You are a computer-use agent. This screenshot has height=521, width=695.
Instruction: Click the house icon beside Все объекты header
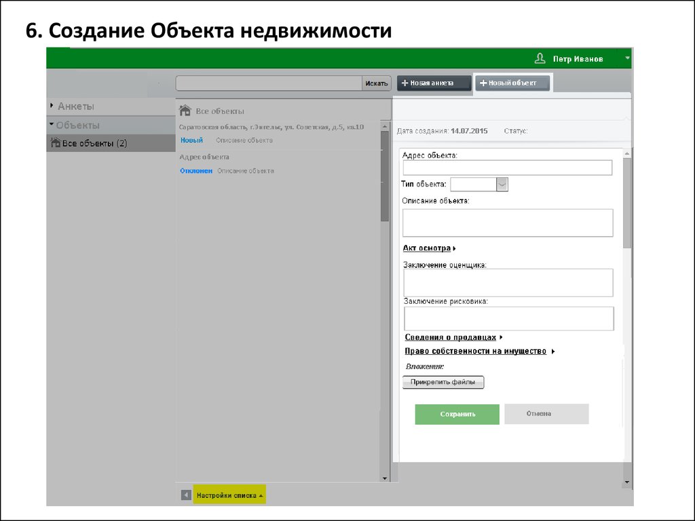click(185, 111)
